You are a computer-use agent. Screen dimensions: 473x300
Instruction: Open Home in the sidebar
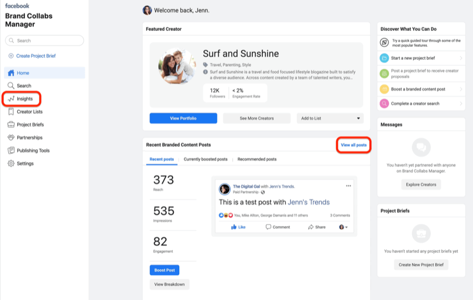tap(45, 73)
